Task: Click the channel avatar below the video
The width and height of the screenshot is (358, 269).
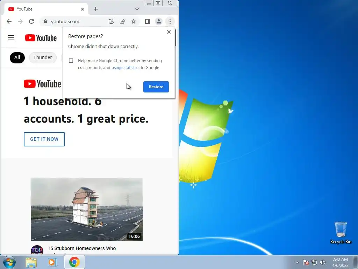Action: (37, 249)
